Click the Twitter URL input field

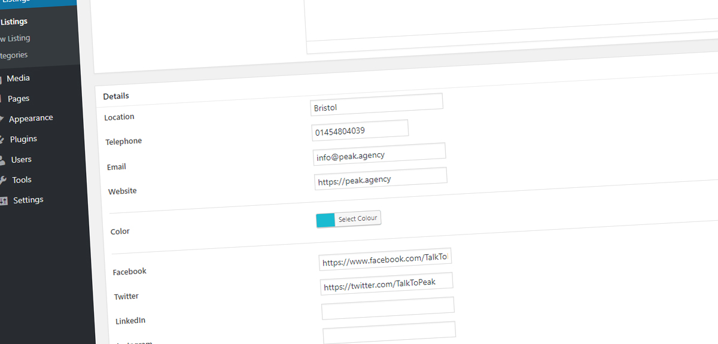click(386, 284)
